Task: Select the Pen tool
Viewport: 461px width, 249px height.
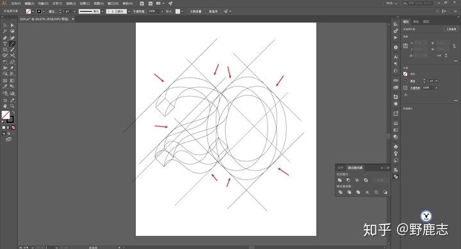Action: tap(5, 38)
